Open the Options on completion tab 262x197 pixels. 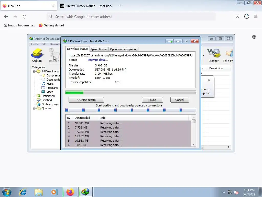point(124,49)
